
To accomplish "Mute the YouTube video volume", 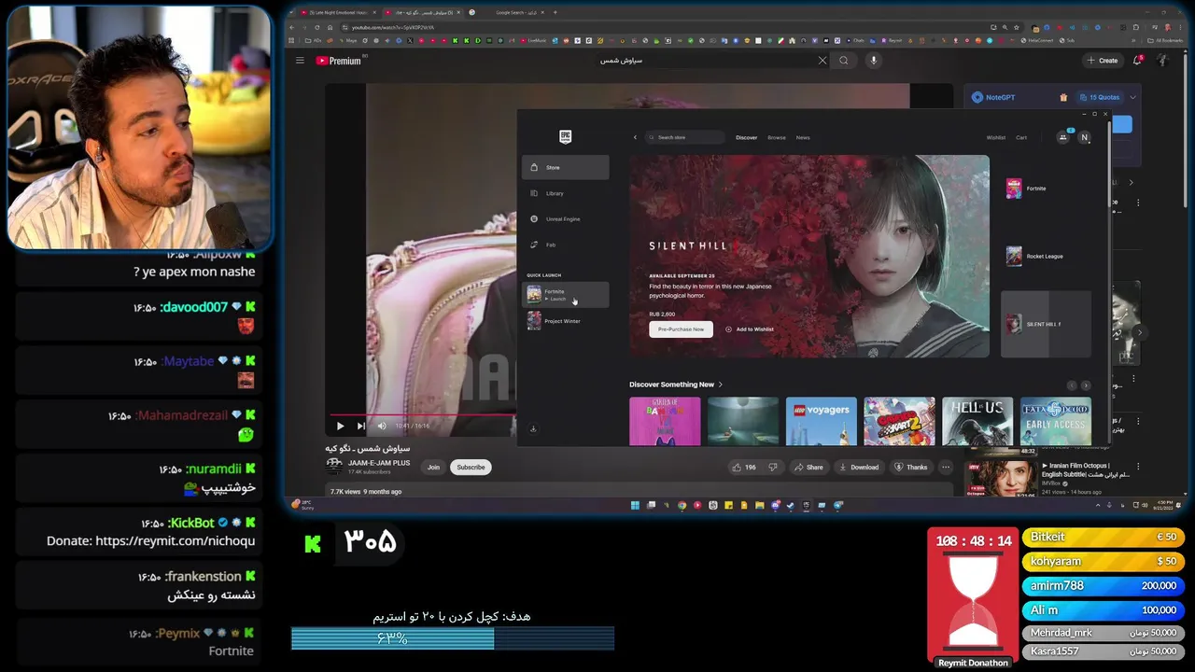I will pos(381,426).
